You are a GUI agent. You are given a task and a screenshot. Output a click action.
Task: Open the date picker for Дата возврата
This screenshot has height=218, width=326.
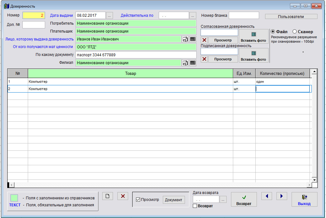click(x=223, y=200)
